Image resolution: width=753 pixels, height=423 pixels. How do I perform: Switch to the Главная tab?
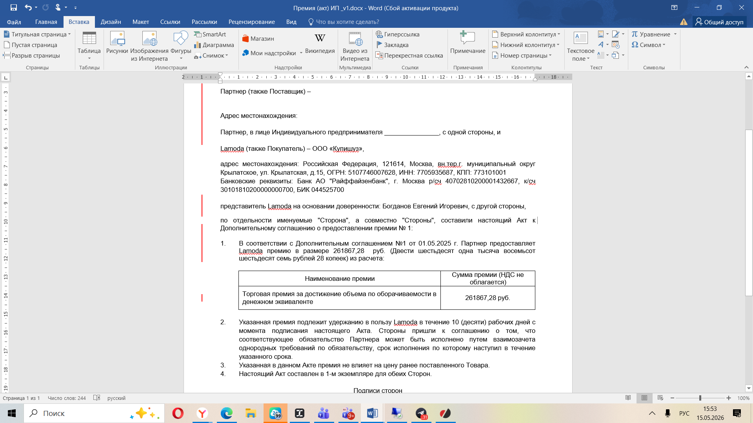click(46, 22)
